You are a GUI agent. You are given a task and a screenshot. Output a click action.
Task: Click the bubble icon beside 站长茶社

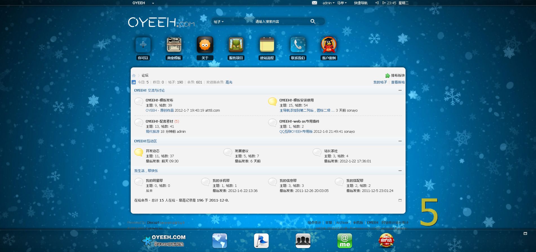317,152
